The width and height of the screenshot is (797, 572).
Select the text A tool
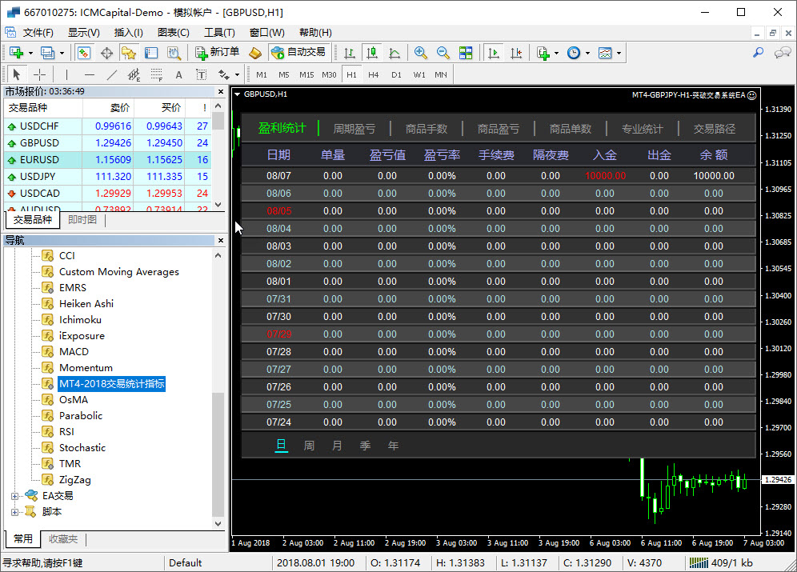179,75
